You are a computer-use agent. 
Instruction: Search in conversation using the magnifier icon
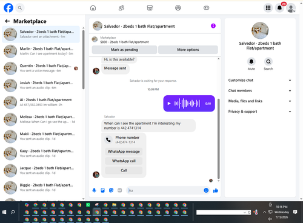268,61
